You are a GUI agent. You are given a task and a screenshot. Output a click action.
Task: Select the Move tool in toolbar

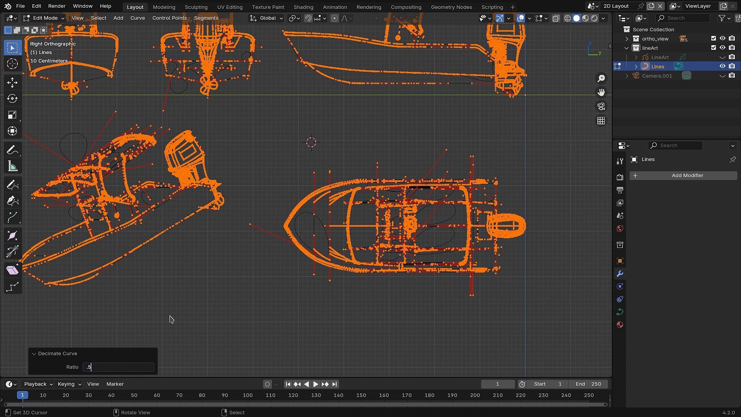point(12,82)
